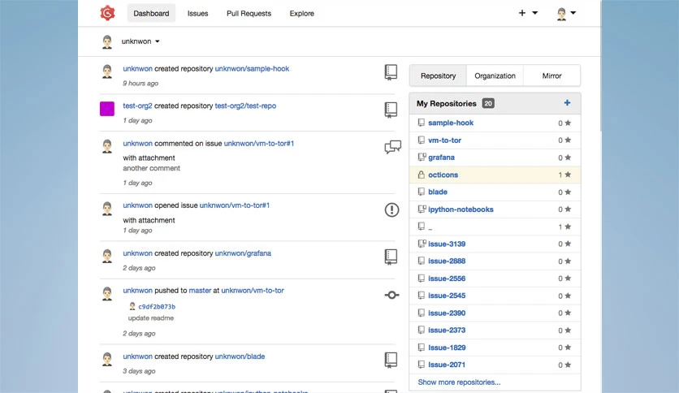
Task: Click the star icon in the issue-2071 row
Action: [x=568, y=365]
